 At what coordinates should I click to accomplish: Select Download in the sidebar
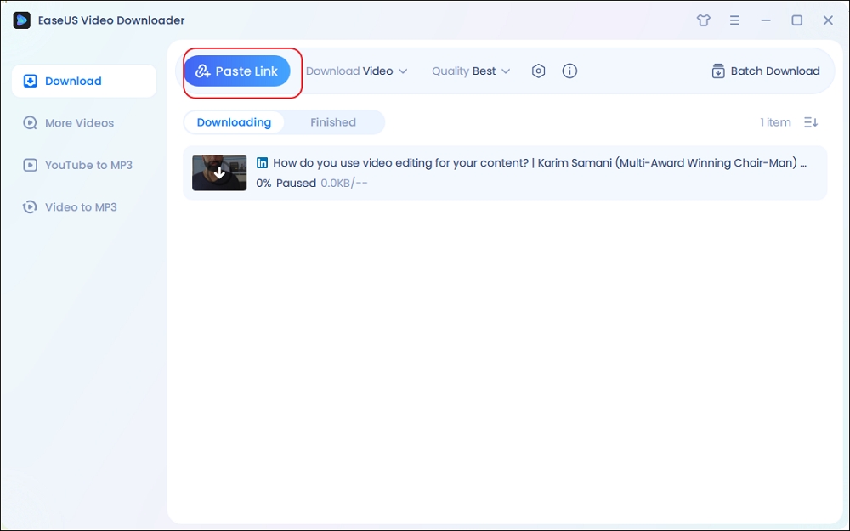84,81
